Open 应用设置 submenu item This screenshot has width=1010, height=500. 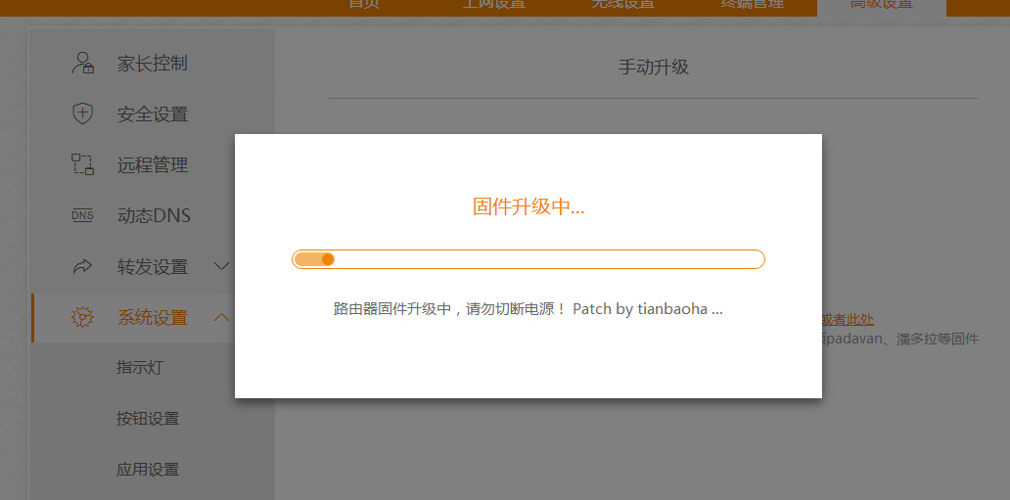pyautogui.click(x=148, y=469)
